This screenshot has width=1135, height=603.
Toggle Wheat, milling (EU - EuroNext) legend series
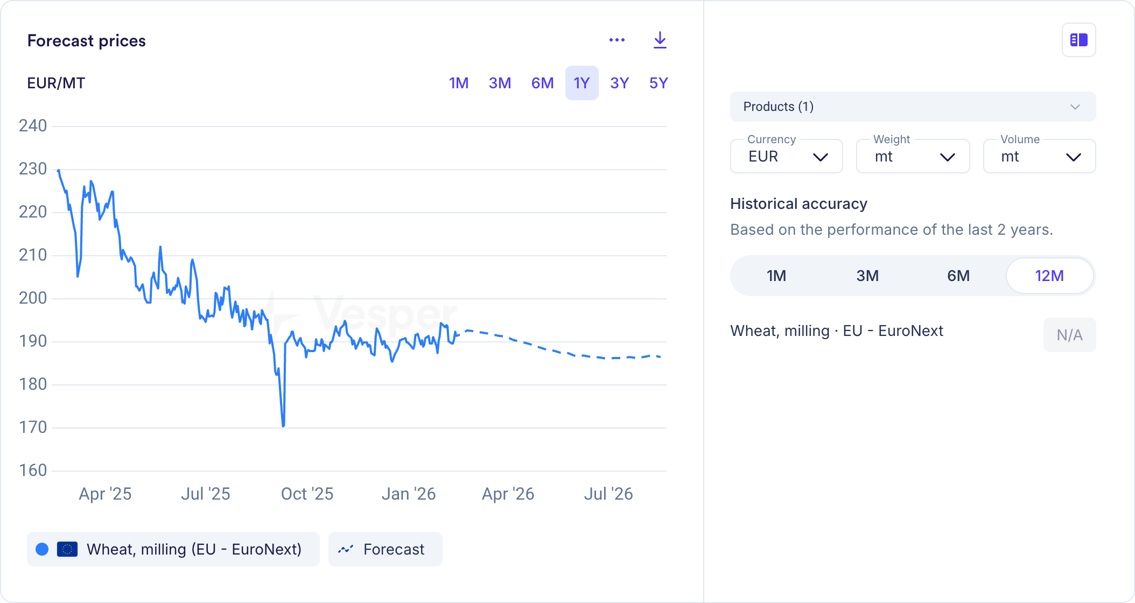tap(194, 549)
